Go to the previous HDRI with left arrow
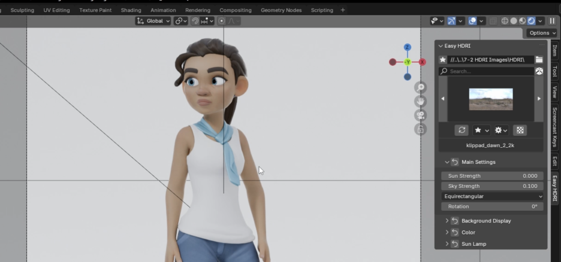Screen dimensions: 561x262 coord(443,99)
